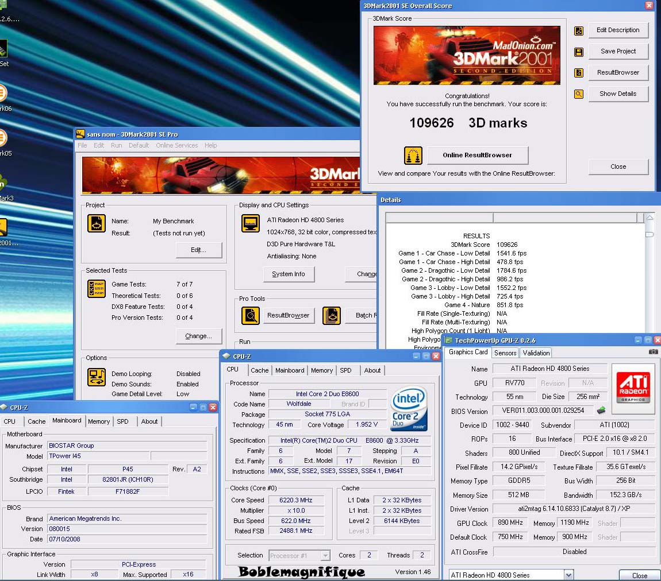
Task: Switch to the Validation tab in GPU-Z
Action: (x=536, y=353)
